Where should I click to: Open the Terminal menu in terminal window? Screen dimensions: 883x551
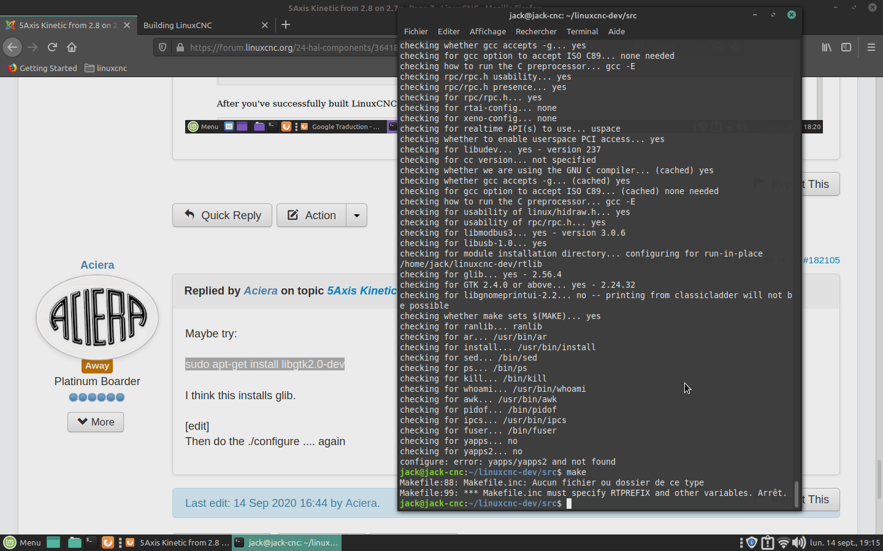pyautogui.click(x=582, y=31)
